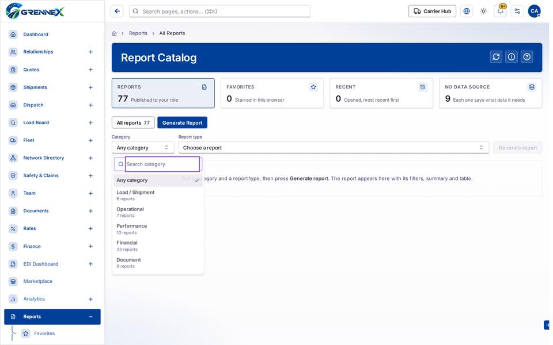
Task: Expand the Quotes sidebar section
Action: (x=90, y=70)
